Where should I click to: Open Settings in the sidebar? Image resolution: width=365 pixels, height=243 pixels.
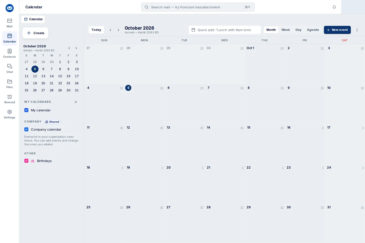(x=10, y=114)
